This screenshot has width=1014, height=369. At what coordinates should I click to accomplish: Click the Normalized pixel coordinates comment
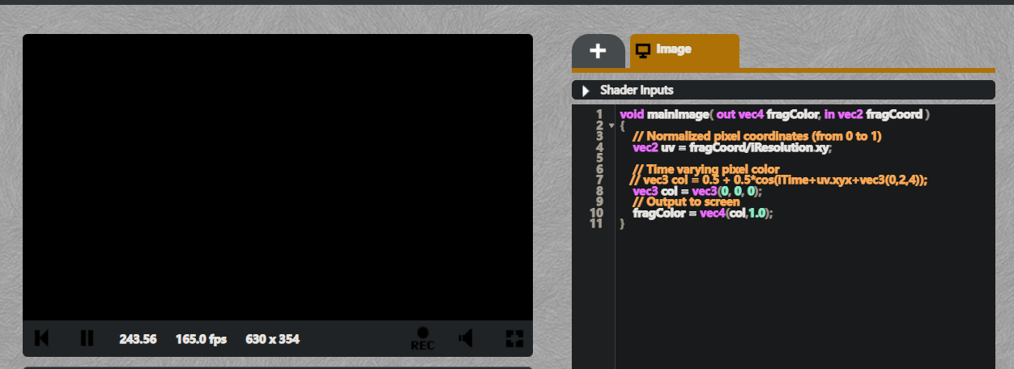[x=756, y=137]
